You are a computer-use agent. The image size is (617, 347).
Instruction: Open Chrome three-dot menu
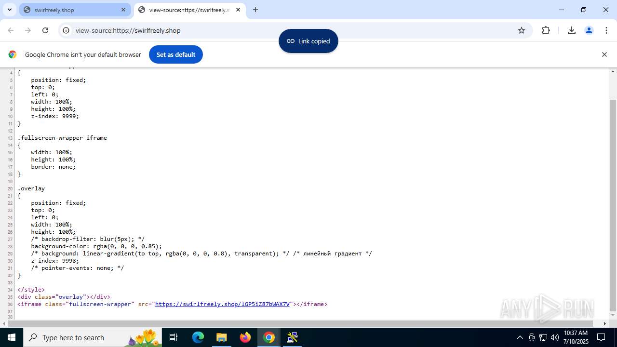(x=606, y=30)
